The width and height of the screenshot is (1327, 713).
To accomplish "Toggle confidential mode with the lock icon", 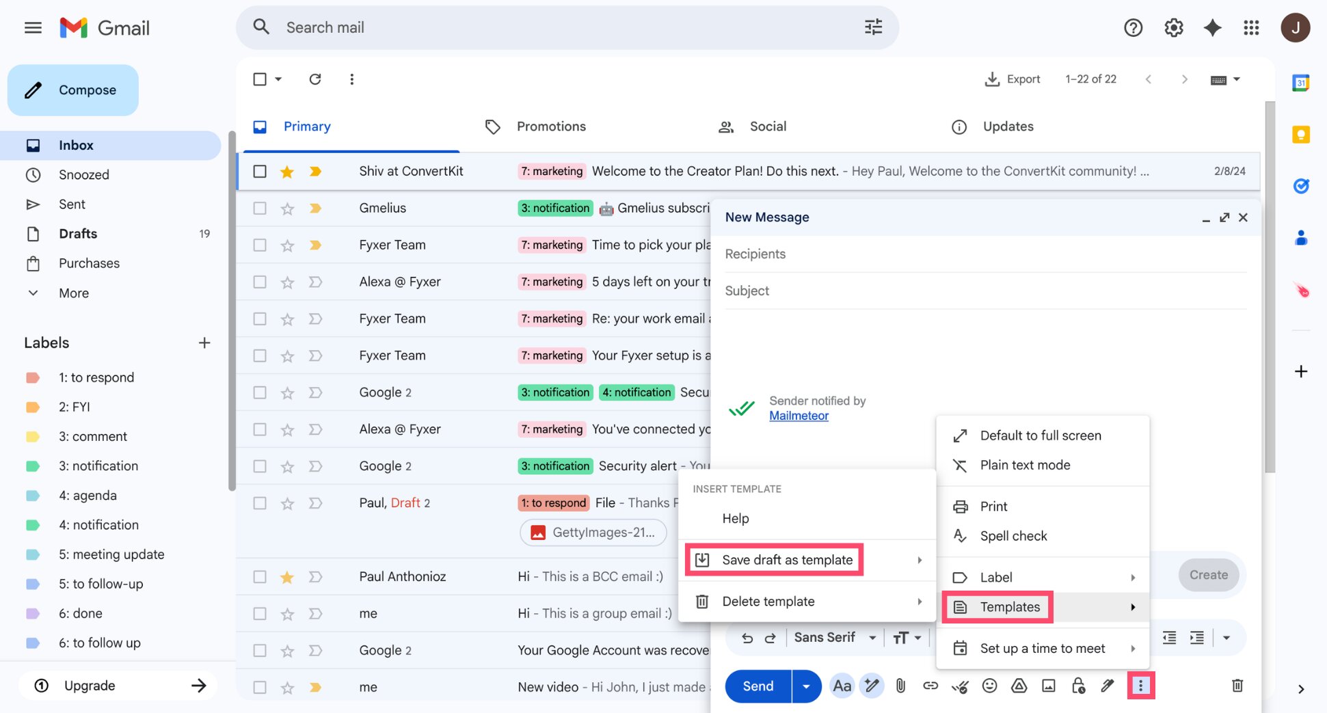I will (1079, 686).
